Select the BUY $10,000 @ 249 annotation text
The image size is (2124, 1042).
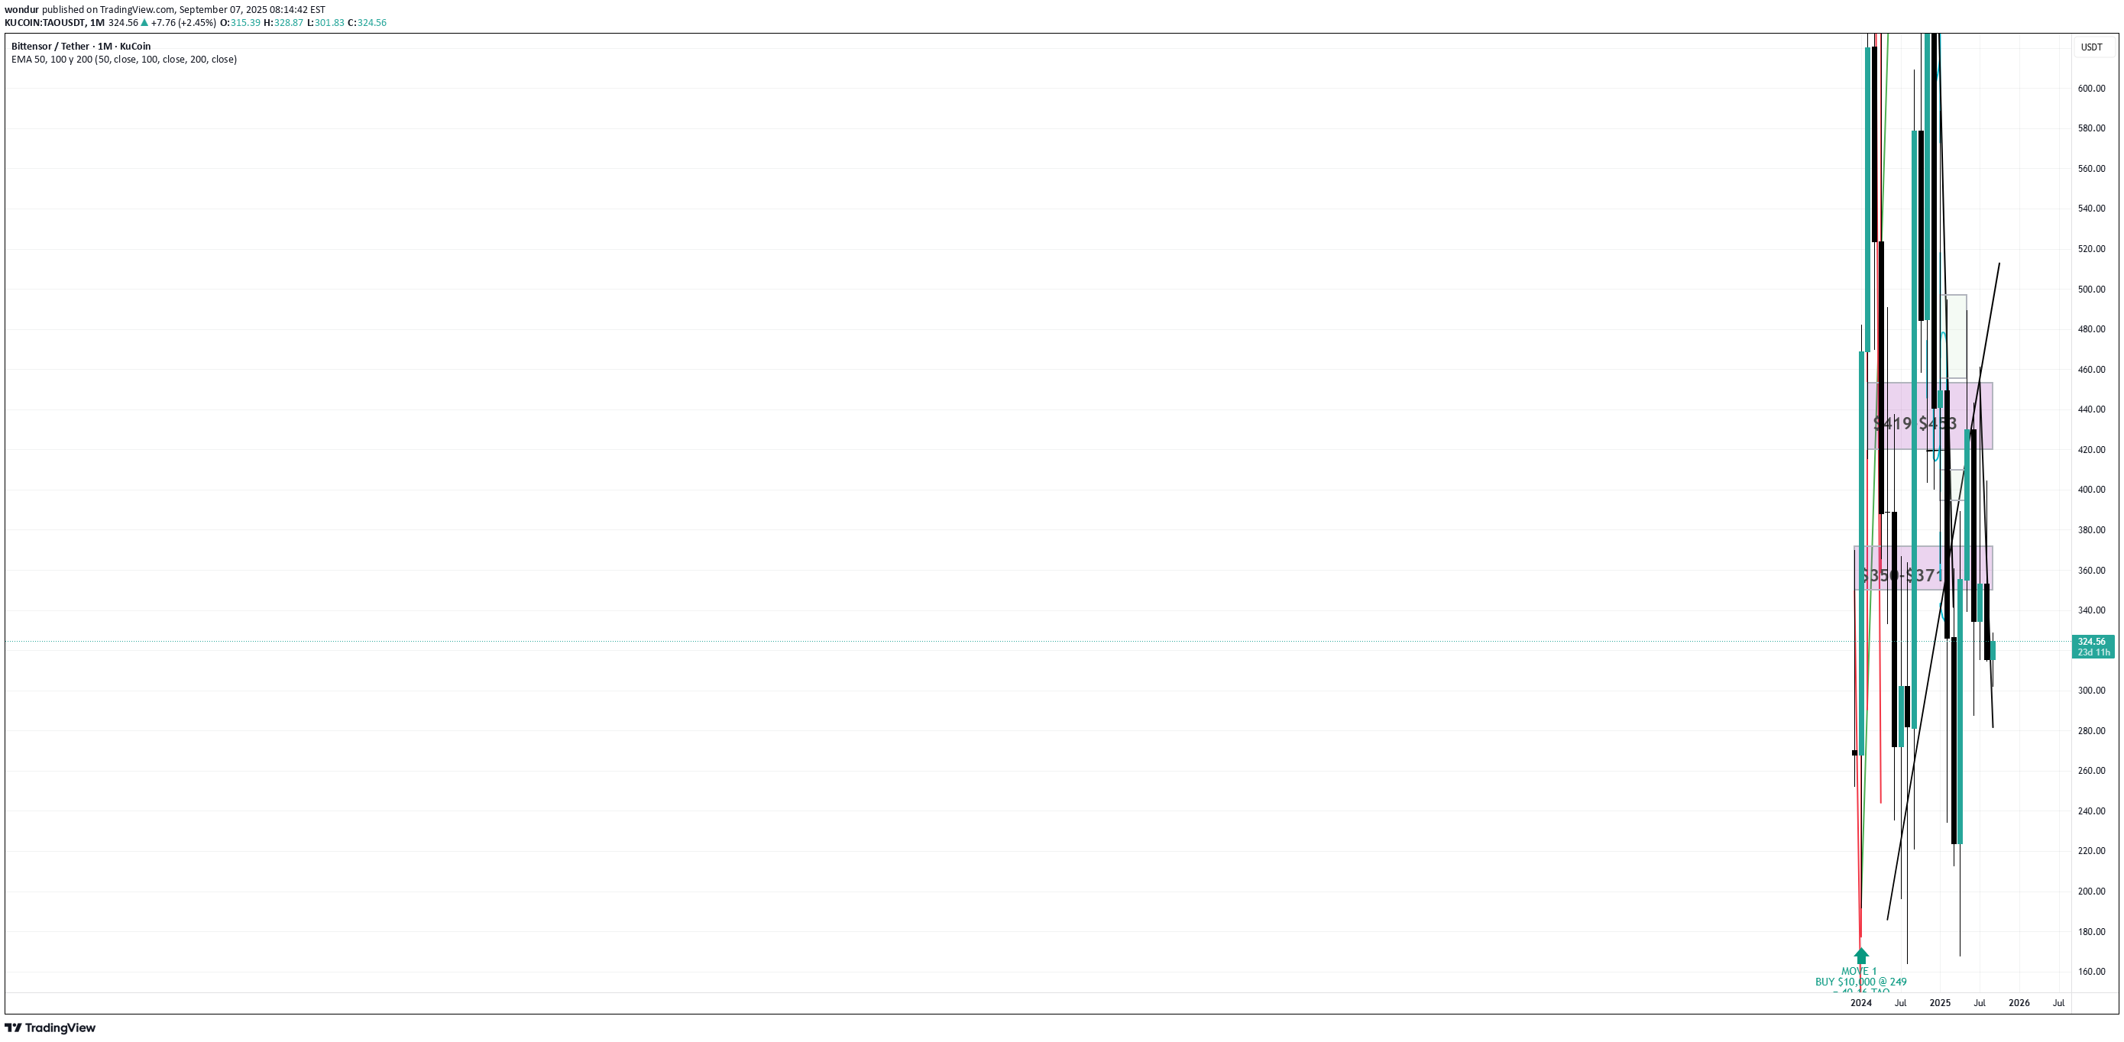pos(1861,982)
